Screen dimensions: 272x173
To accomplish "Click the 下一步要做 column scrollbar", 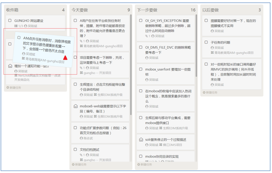I will click(196, 45).
